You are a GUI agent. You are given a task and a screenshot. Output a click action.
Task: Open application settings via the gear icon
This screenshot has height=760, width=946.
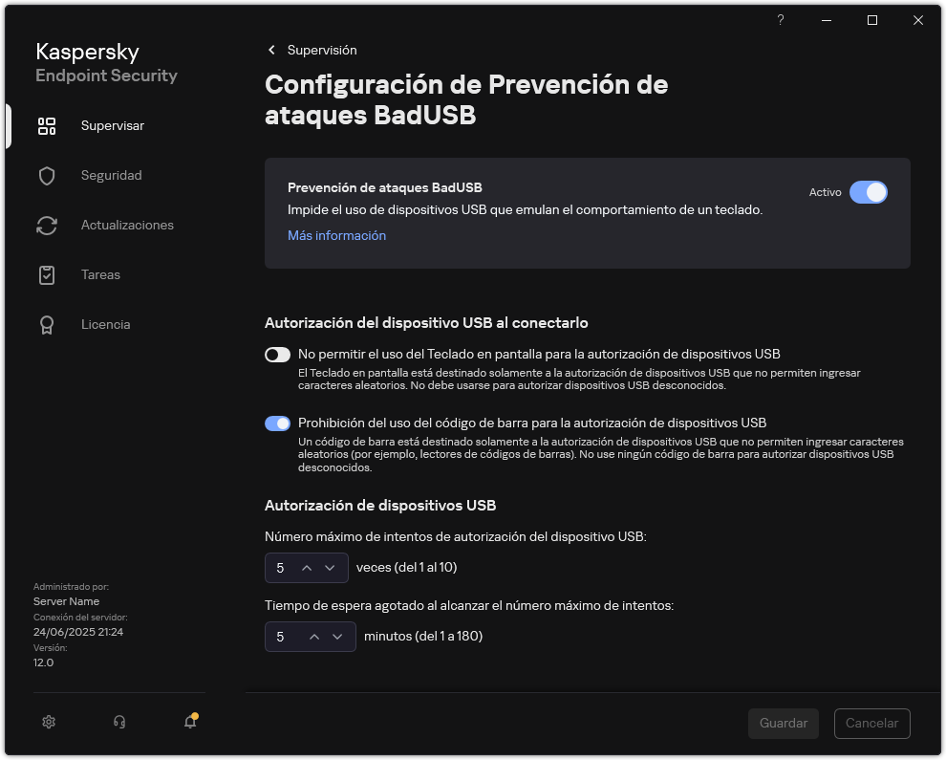pos(49,722)
